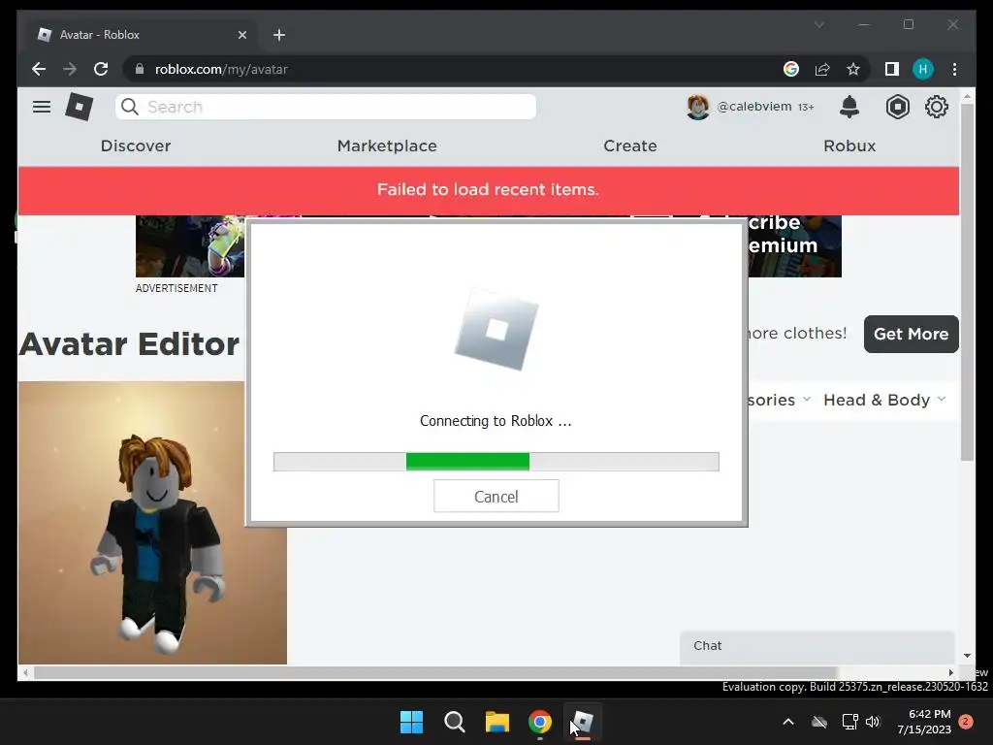Go to the Marketplace page
The height and width of the screenshot is (745, 993).
click(387, 146)
